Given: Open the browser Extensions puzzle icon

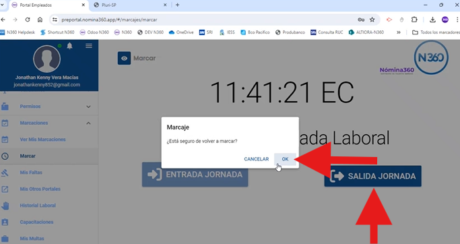Looking at the screenshot, I should click(414, 20).
